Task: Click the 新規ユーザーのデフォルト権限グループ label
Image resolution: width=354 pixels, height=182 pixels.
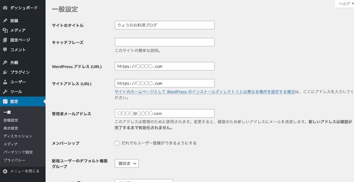Action: (80, 164)
